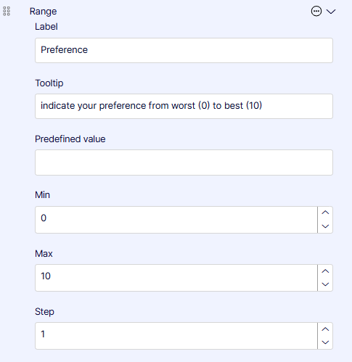Open the more options circle icon
Screen dimensions: 352x362
pos(316,11)
